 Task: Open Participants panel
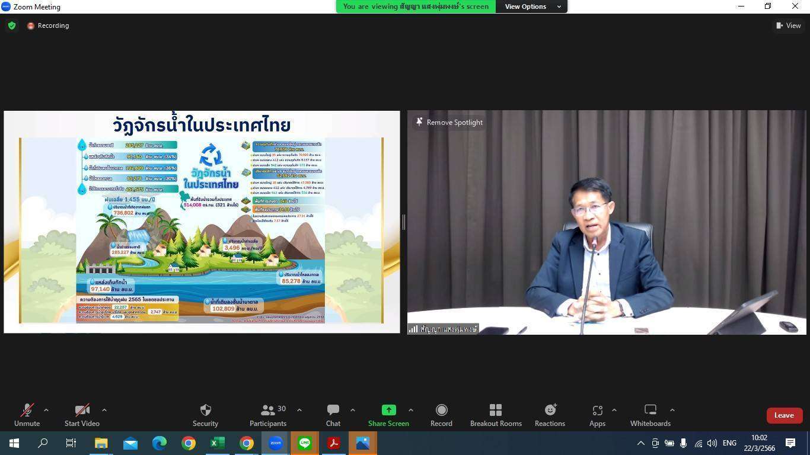pos(268,415)
